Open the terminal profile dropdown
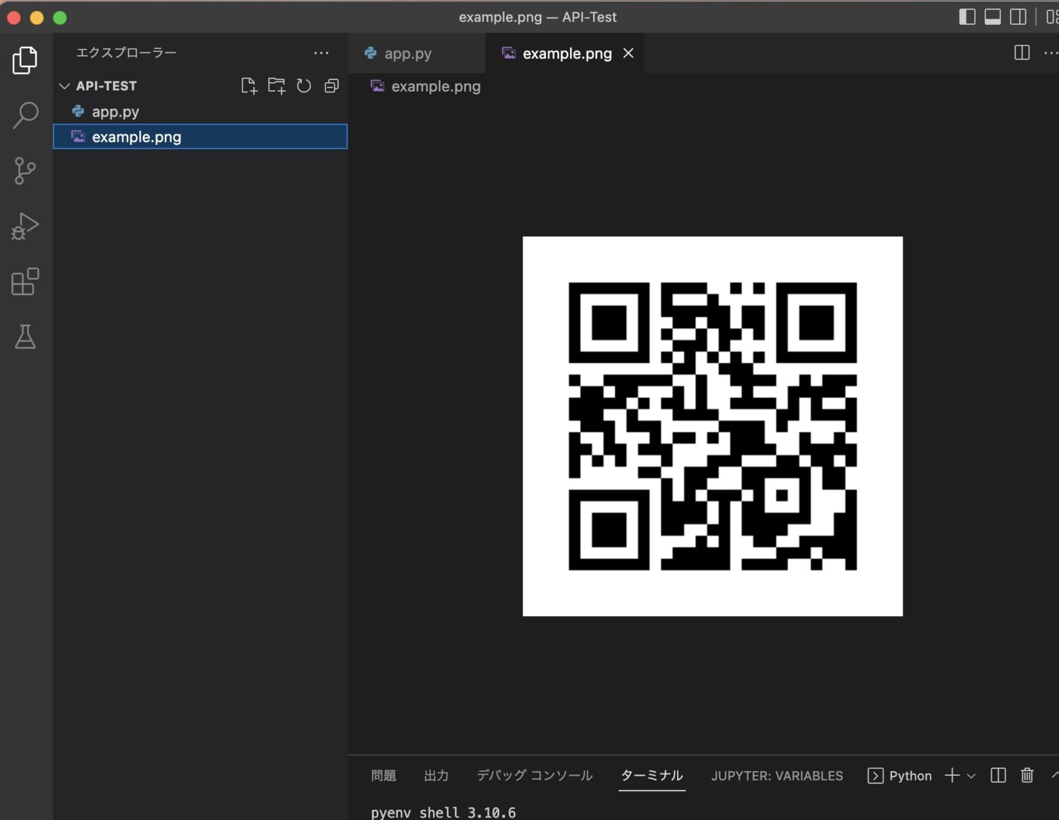The height and width of the screenshot is (820, 1059). pyautogui.click(x=972, y=775)
